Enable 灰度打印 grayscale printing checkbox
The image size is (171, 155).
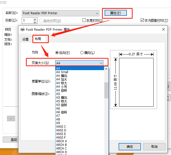84,20
